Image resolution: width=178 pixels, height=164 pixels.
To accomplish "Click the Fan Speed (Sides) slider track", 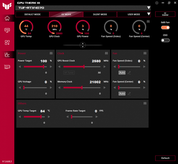I will [129, 67].
